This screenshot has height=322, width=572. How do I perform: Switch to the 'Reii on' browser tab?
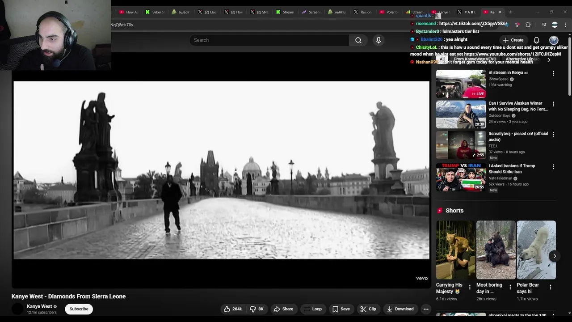tap(363, 12)
